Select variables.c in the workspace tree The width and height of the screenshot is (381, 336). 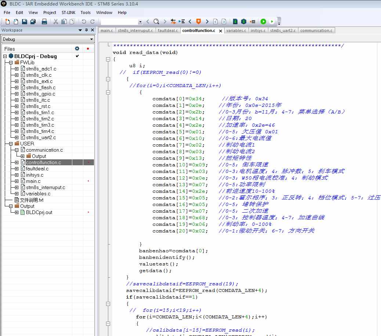coord(38,194)
